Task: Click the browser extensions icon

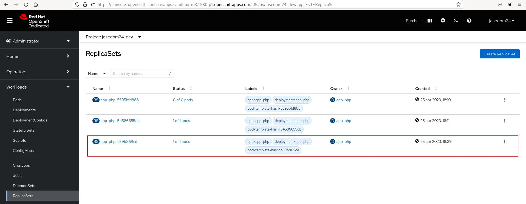Action: [x=510, y=4]
